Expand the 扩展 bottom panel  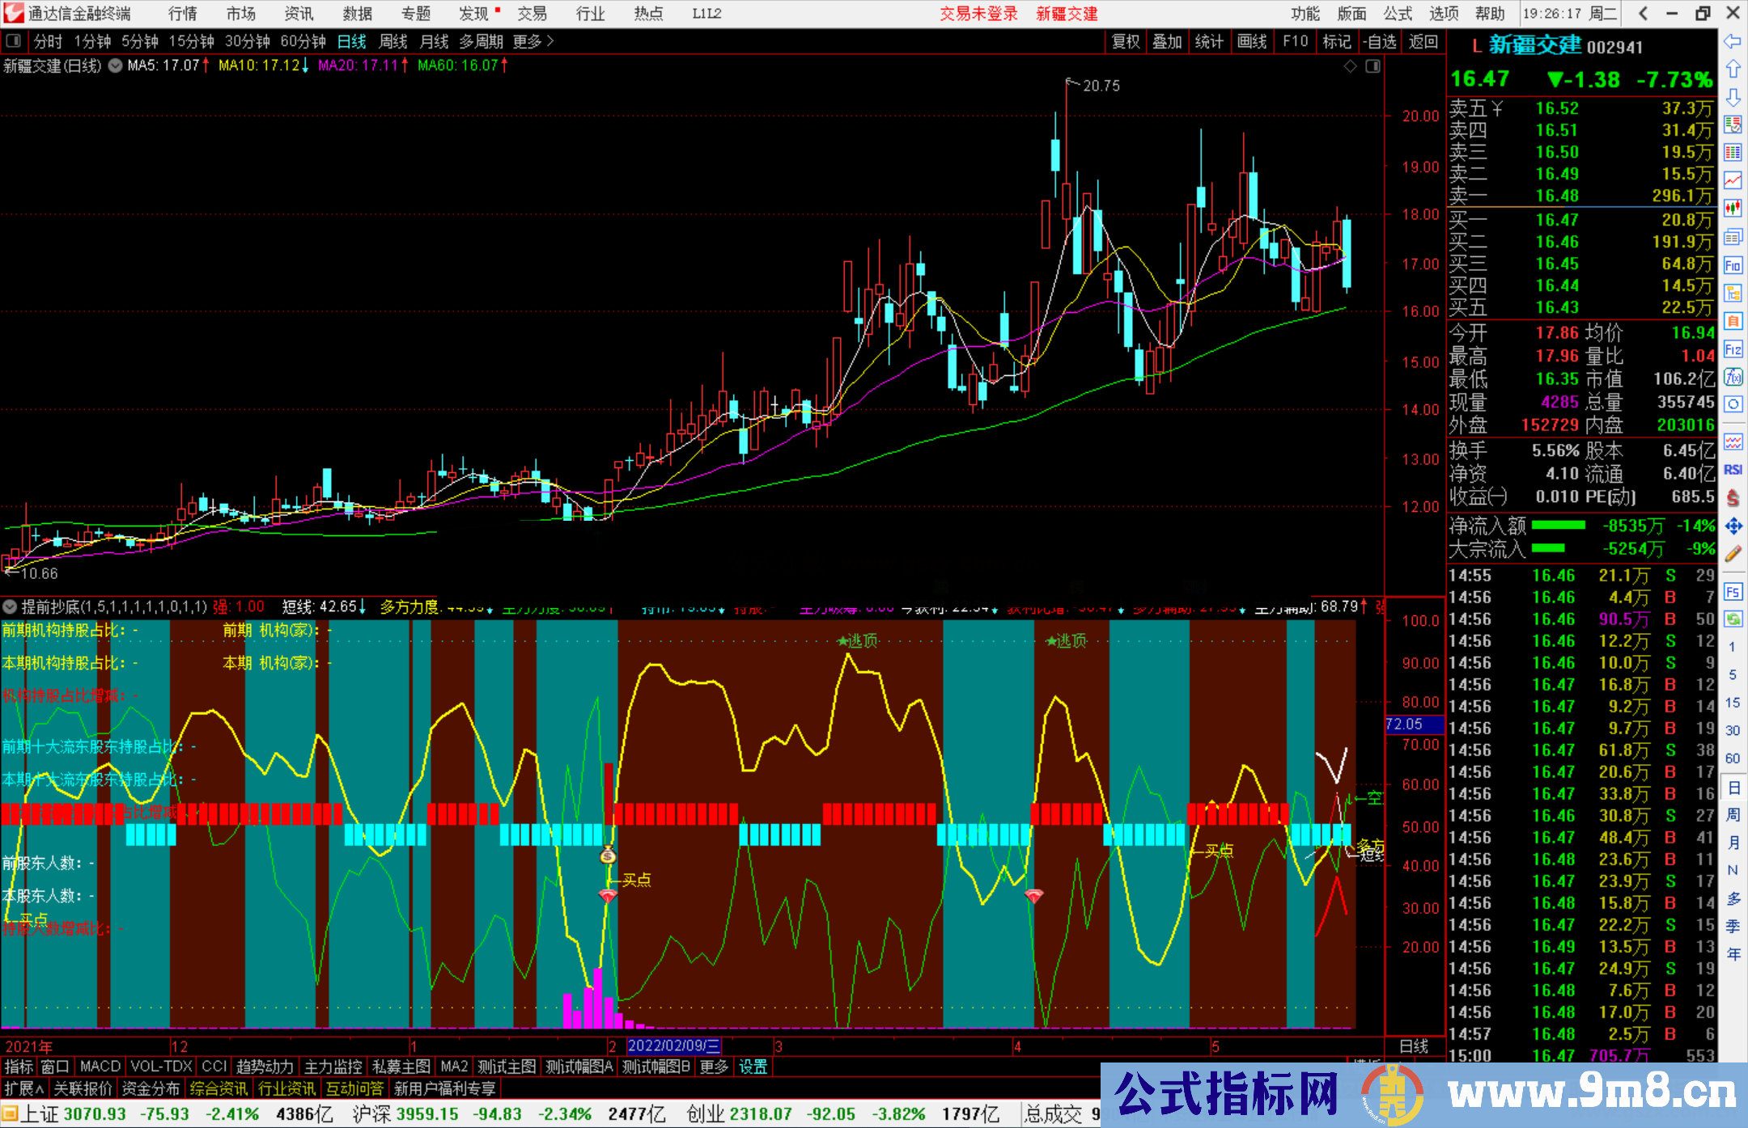coord(24,1088)
